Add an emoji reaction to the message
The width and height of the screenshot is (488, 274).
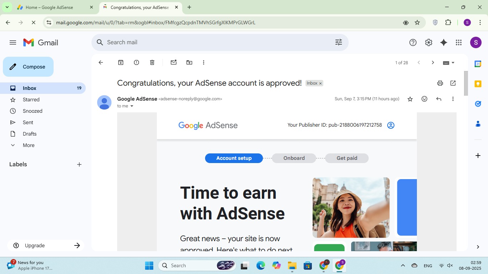tap(424, 99)
